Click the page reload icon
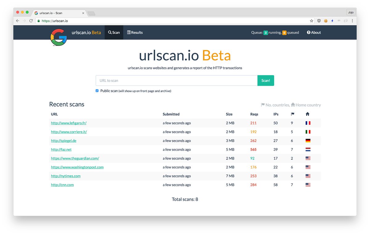The height and width of the screenshot is (235, 370). point(31,21)
